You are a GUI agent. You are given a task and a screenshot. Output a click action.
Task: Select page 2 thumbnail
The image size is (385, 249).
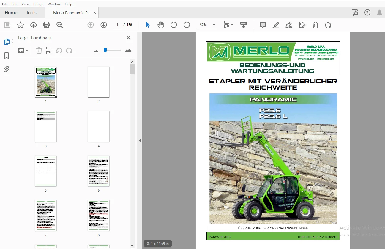(x=99, y=82)
